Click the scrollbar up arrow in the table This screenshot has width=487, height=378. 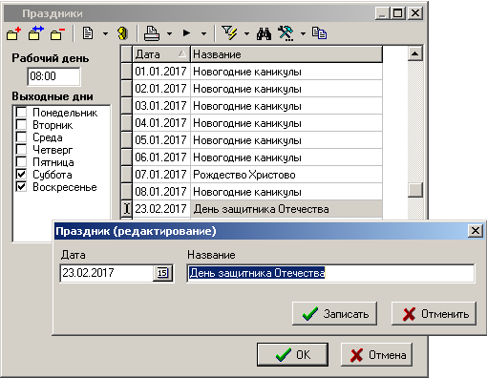click(x=415, y=53)
